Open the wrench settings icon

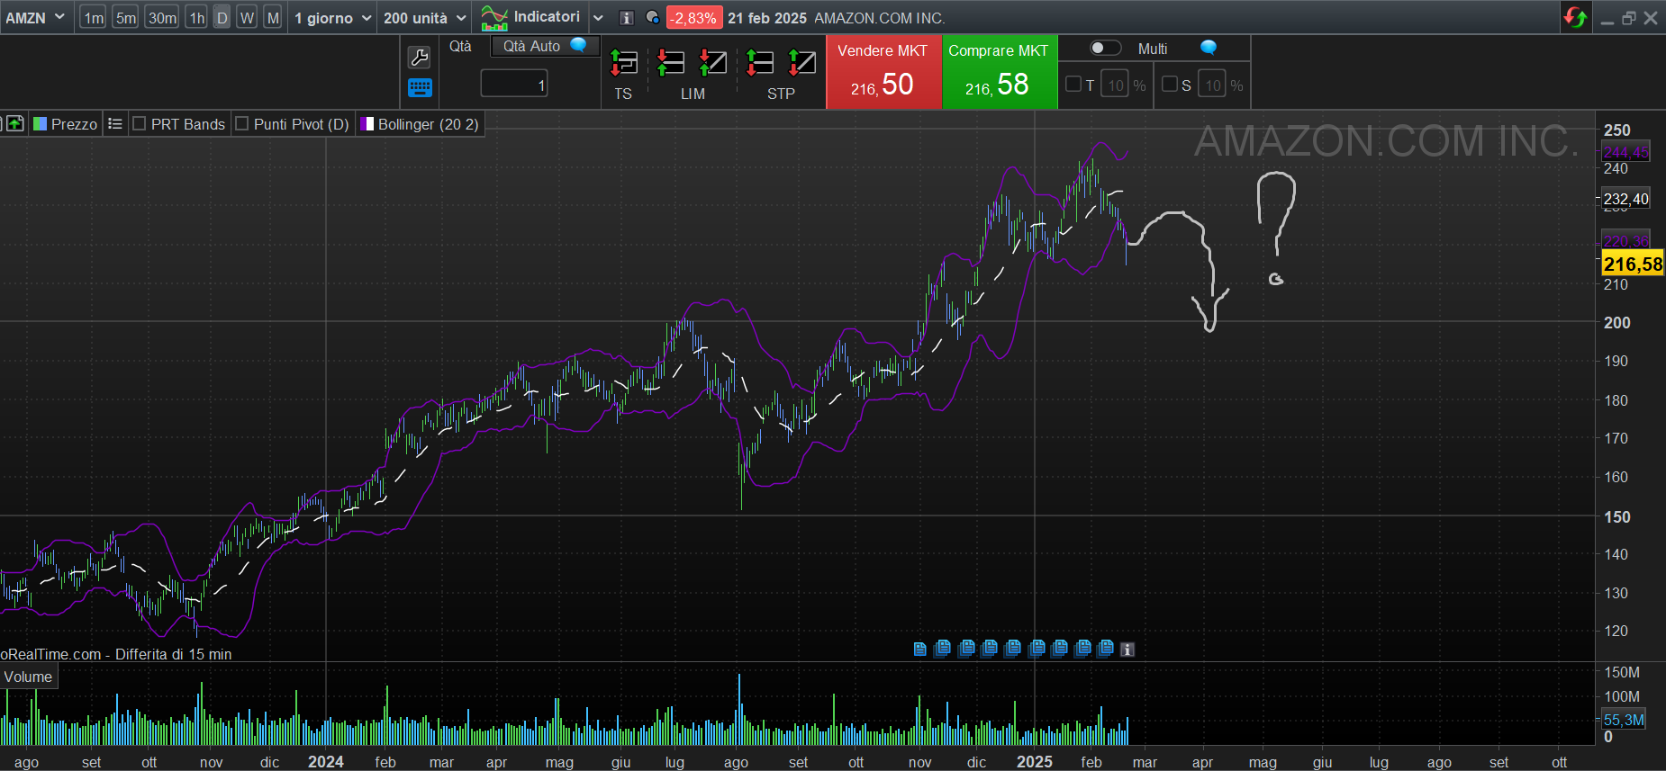420,58
